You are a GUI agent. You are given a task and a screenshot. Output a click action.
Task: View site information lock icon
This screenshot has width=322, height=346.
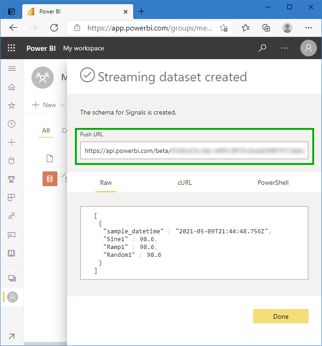tap(77, 28)
